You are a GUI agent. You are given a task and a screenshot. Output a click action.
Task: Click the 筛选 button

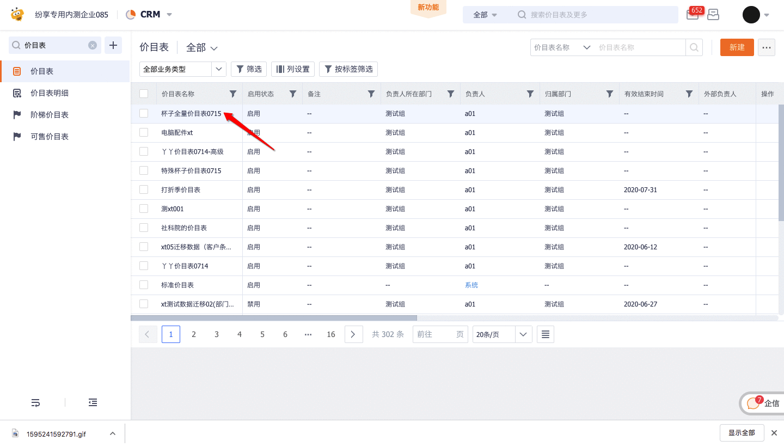pos(249,69)
